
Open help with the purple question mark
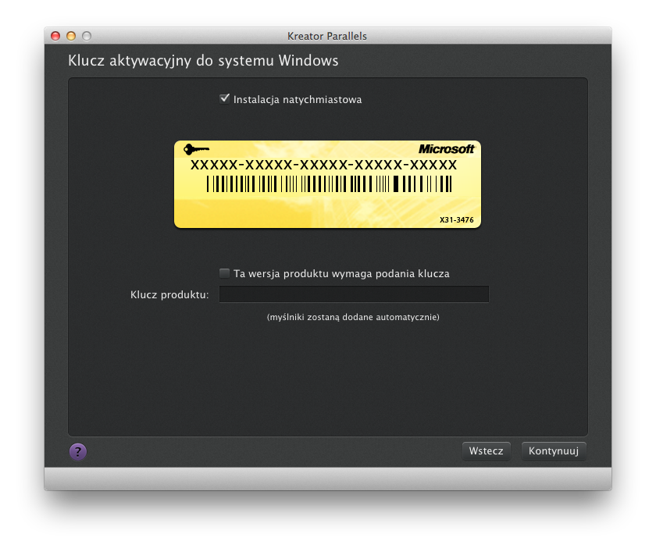78,451
